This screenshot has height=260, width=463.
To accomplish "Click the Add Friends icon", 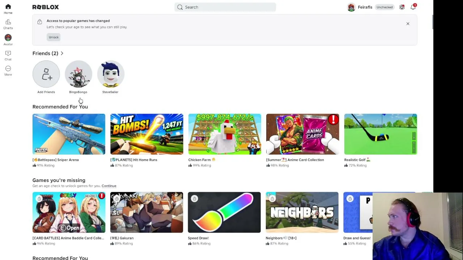I will pos(46,74).
